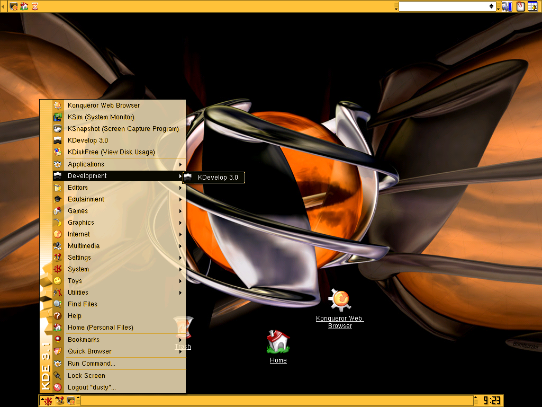
Task: Click the joystick icon on bottom panel
Action: tap(59, 401)
